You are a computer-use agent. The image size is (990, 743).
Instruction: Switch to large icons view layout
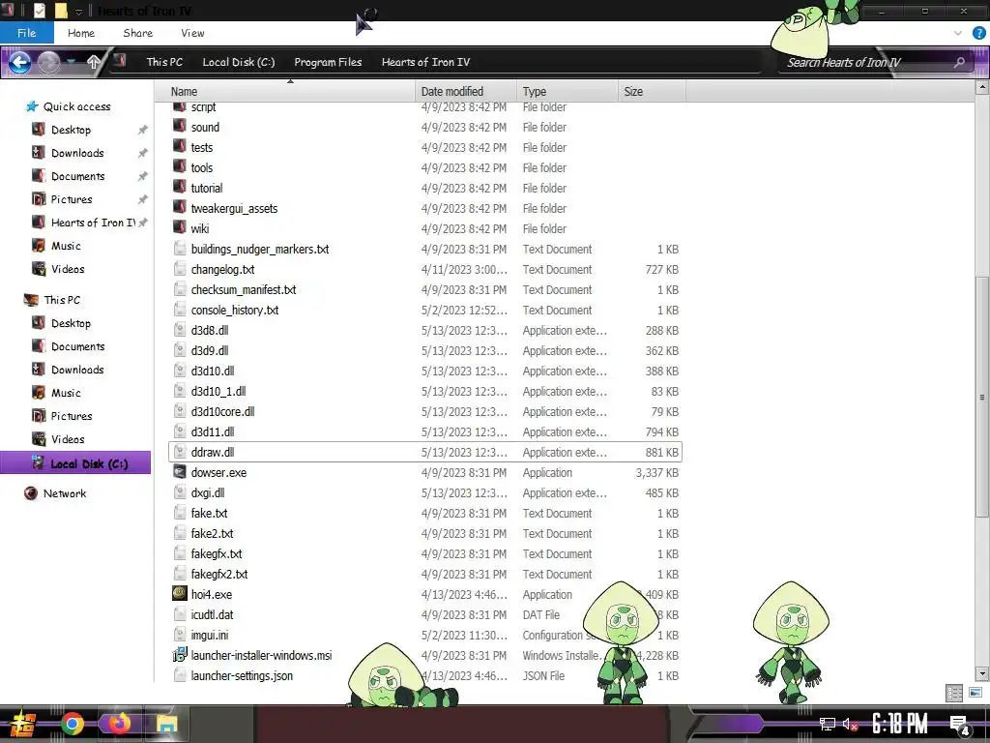[x=975, y=693]
